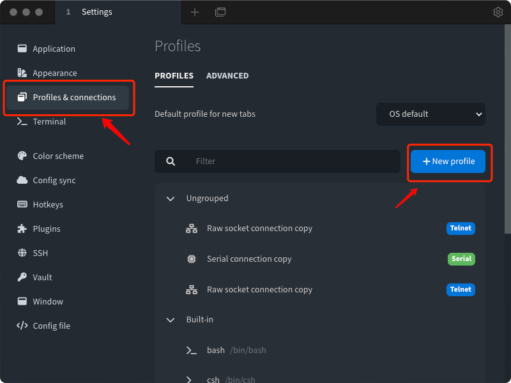511x383 pixels.
Task: Open Config file code section
Action: click(51, 326)
